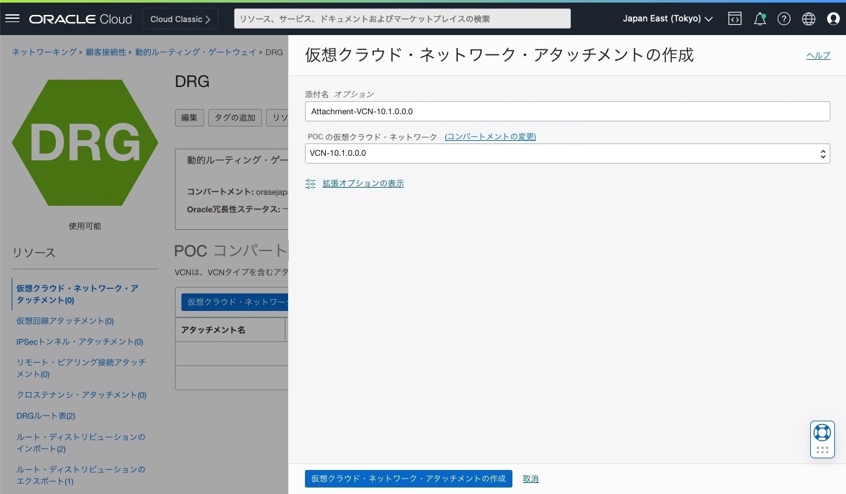
Task: Open the ヘルプ link
Action: click(x=818, y=56)
